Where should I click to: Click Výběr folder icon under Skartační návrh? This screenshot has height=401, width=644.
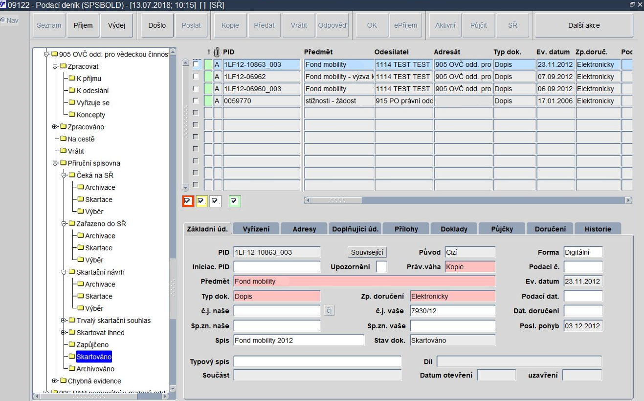tap(81, 308)
